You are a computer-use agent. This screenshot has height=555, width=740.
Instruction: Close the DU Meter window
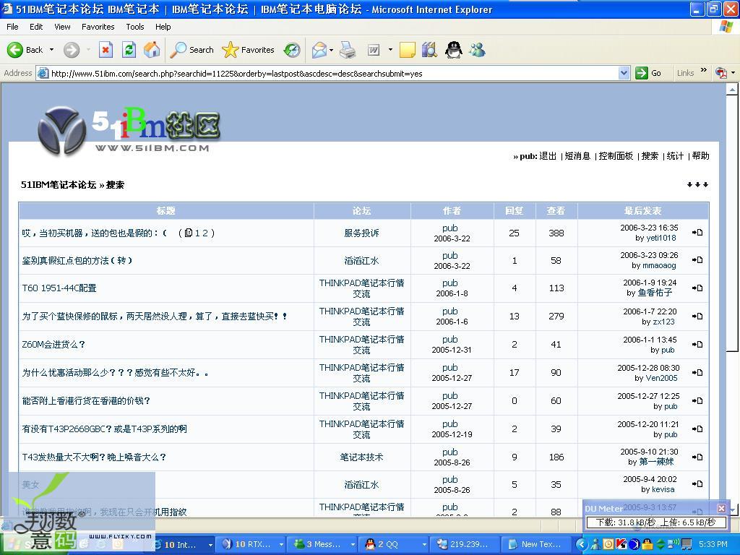click(721, 508)
